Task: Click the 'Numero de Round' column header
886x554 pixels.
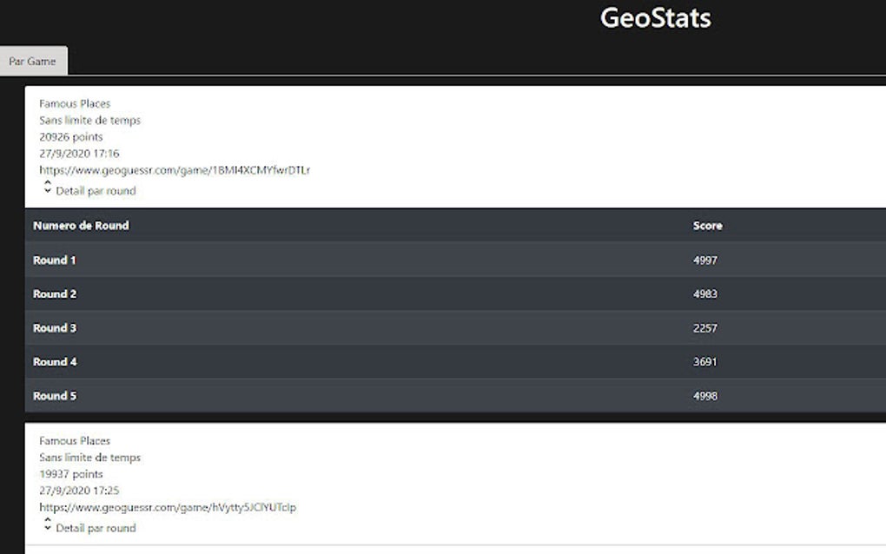Action: 83,225
